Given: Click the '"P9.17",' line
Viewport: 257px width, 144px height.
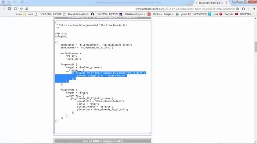Looking at the screenshot, I should 71,56.
